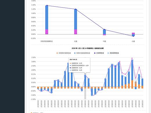Select the blue bar segment above 大盘
The height and width of the screenshot is (113, 151).
click(75, 19)
